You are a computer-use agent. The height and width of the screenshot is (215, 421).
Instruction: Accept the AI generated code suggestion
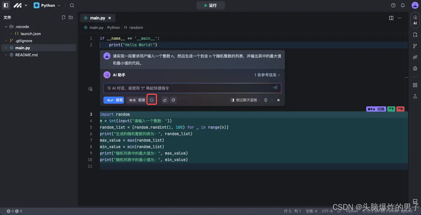click(x=114, y=100)
